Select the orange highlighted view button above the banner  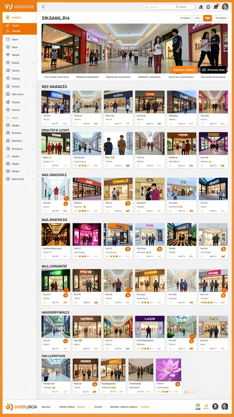[208, 18]
